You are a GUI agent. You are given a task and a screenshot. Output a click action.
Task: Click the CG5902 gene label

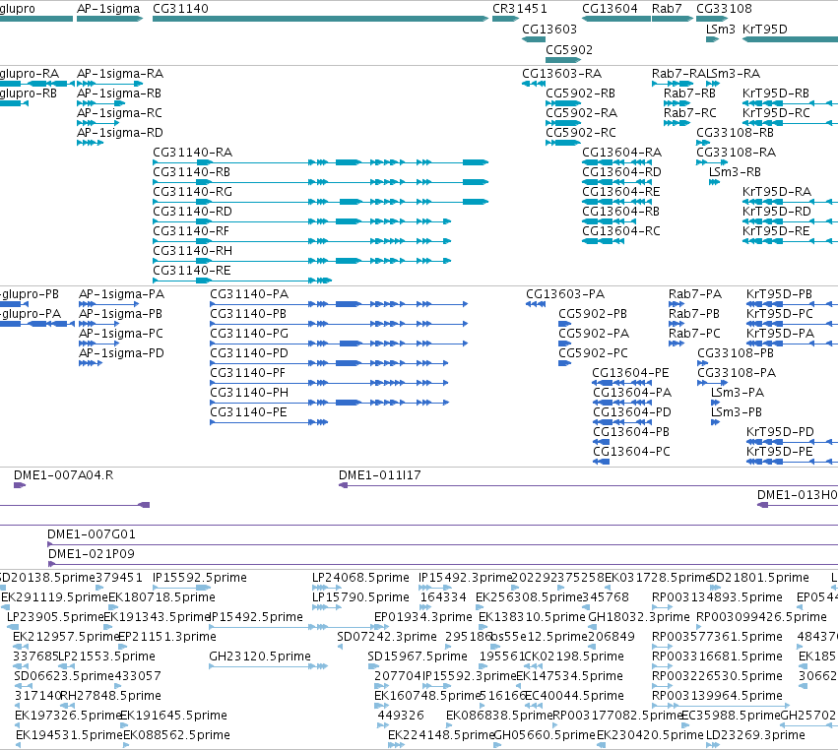click(569, 49)
